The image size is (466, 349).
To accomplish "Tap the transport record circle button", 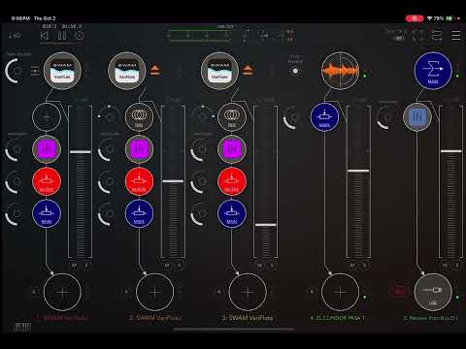I will click(80, 36).
